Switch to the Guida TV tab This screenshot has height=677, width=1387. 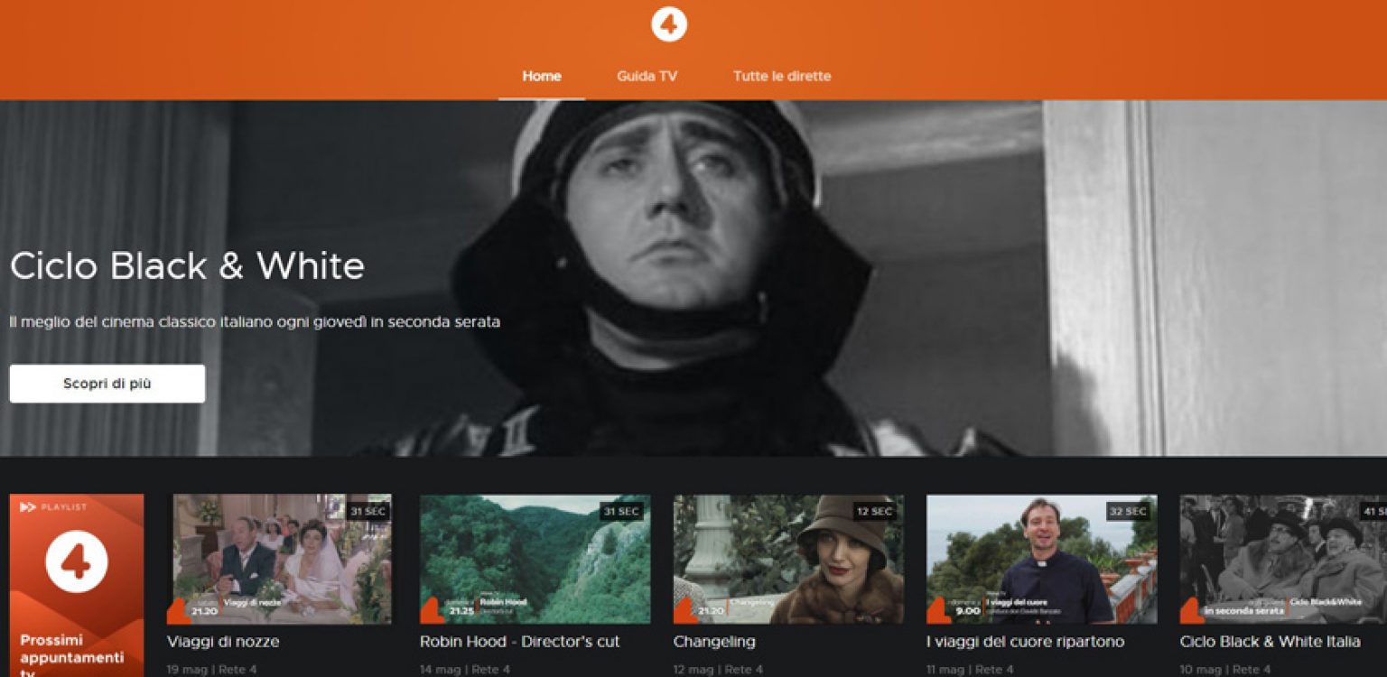click(x=647, y=76)
